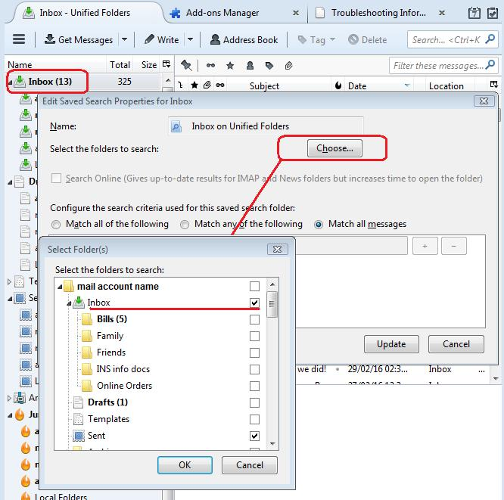Check the Templates folder checkbox
The height and width of the screenshot is (500, 504).
click(254, 419)
